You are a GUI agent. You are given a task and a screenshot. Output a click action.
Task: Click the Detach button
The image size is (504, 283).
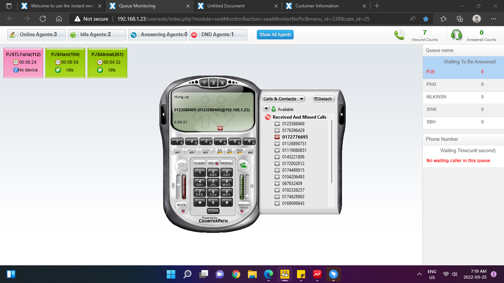point(324,99)
